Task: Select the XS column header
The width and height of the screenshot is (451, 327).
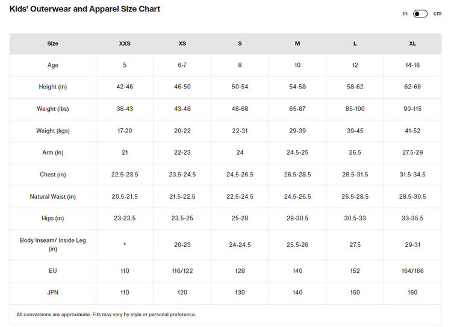Action: coord(182,43)
